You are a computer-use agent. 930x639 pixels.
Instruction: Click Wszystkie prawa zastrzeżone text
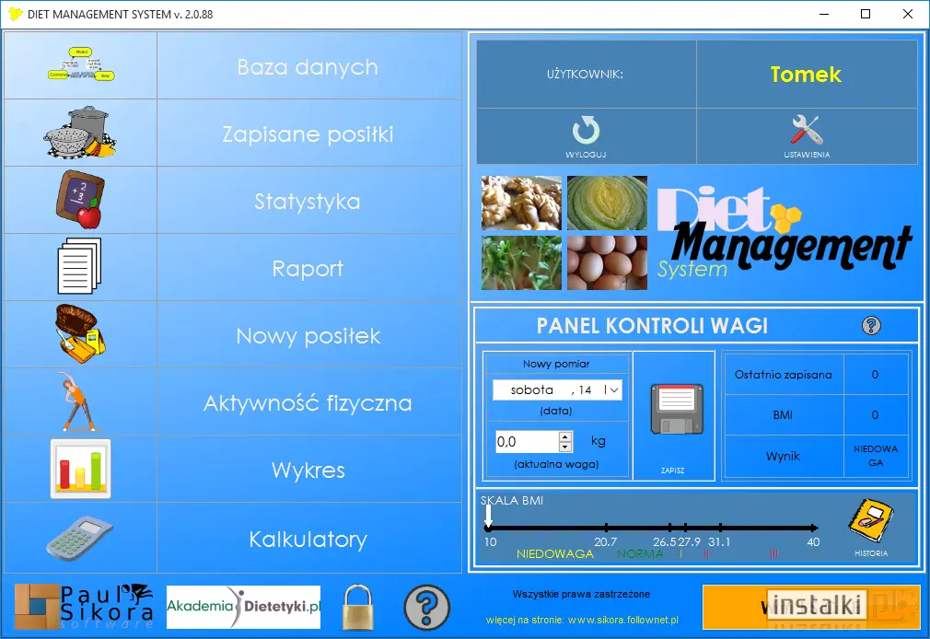click(581, 594)
